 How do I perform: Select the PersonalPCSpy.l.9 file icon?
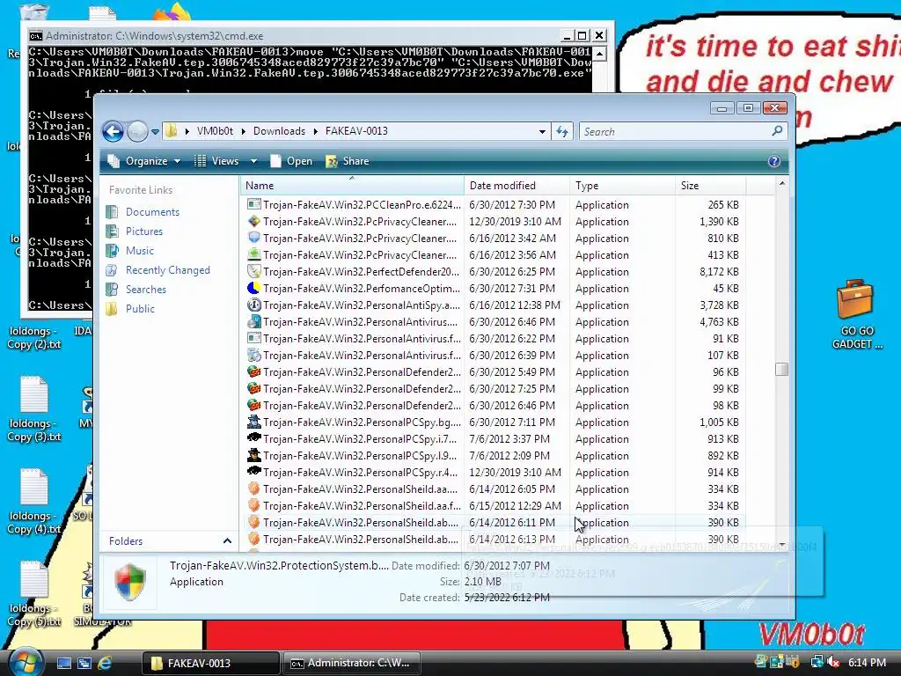pyautogui.click(x=253, y=455)
